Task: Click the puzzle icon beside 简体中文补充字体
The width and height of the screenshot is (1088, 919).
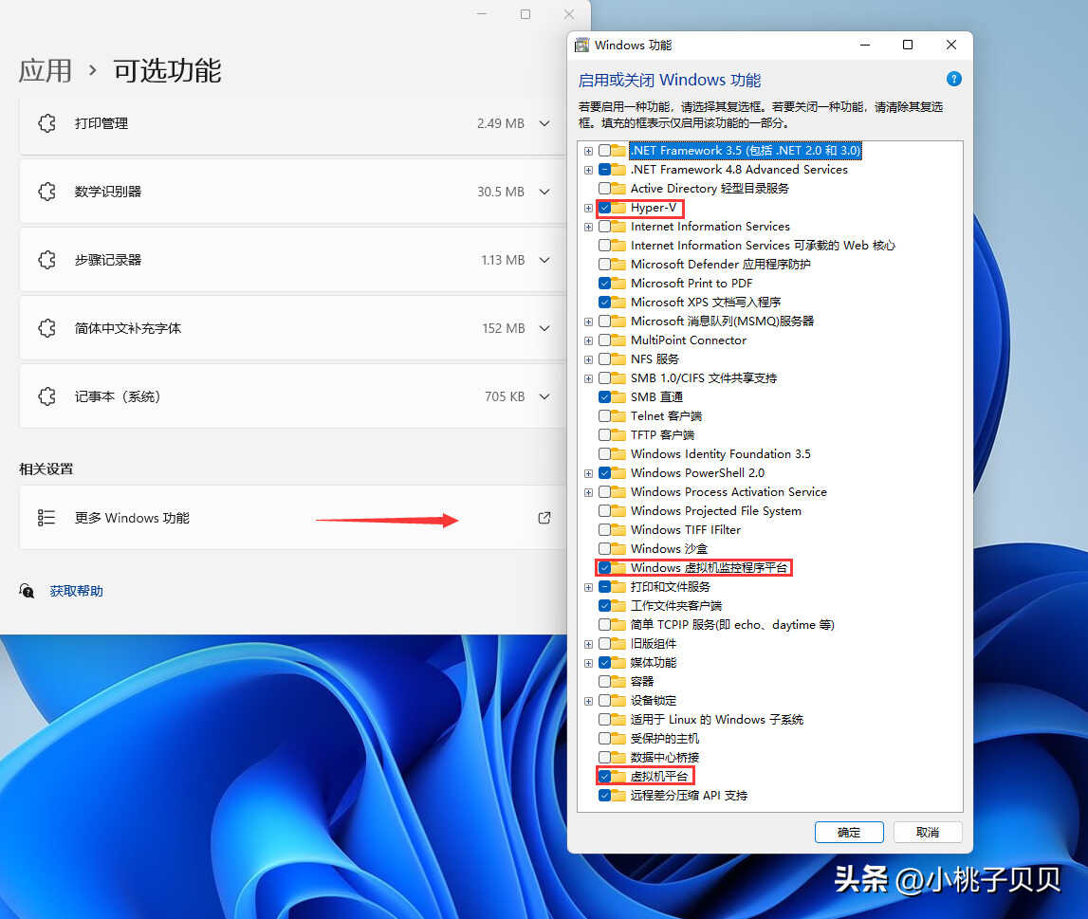Action: click(x=47, y=328)
